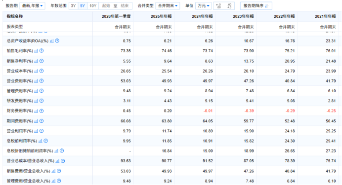
Task: Click the 起始 start date field
Action: coord(106,6)
